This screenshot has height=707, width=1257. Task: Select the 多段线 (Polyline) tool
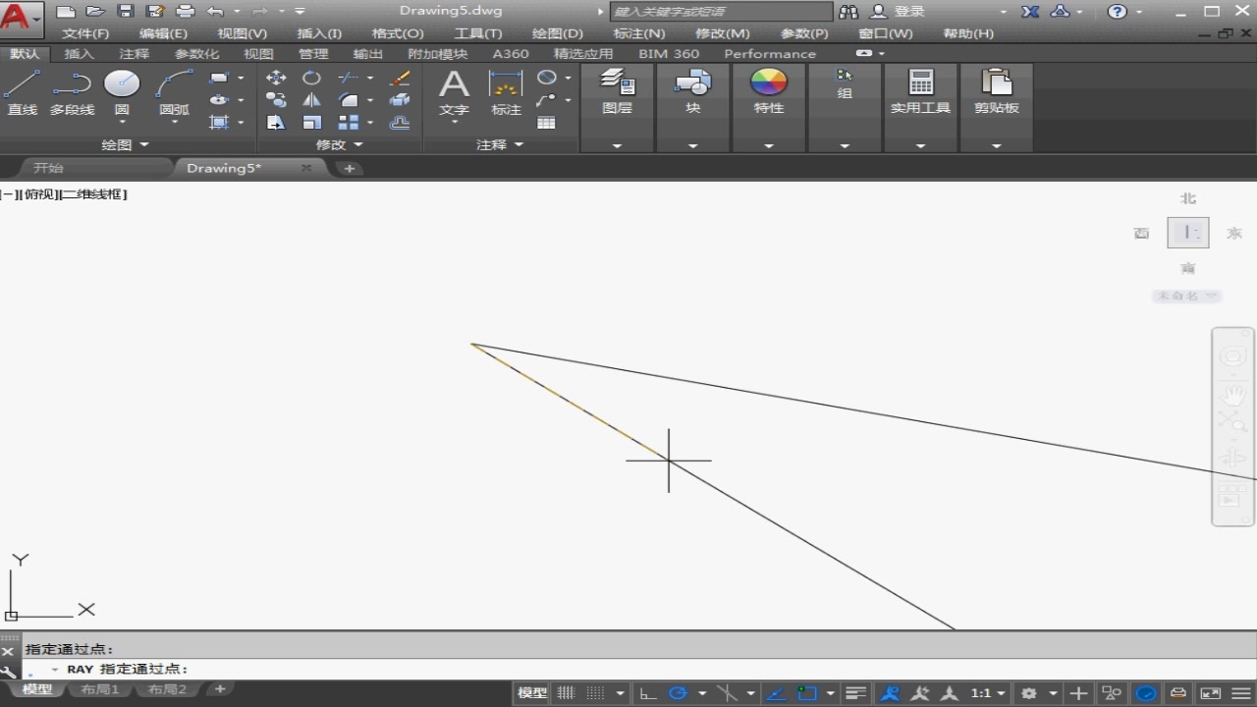click(x=72, y=94)
